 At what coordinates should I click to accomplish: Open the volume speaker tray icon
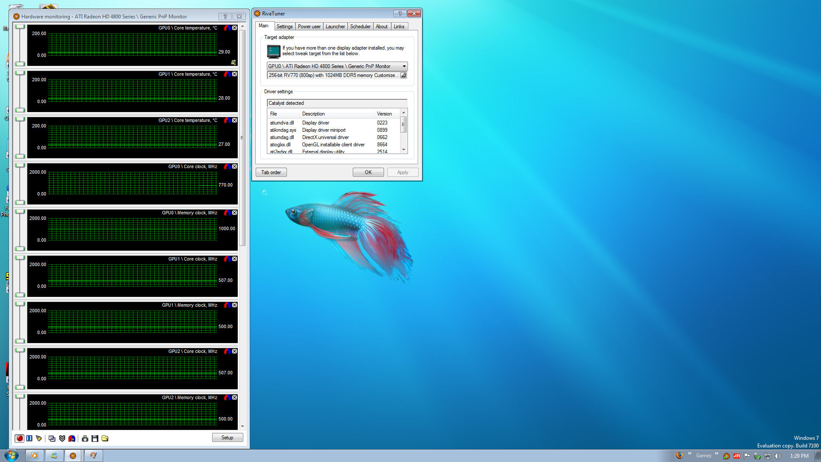point(777,456)
